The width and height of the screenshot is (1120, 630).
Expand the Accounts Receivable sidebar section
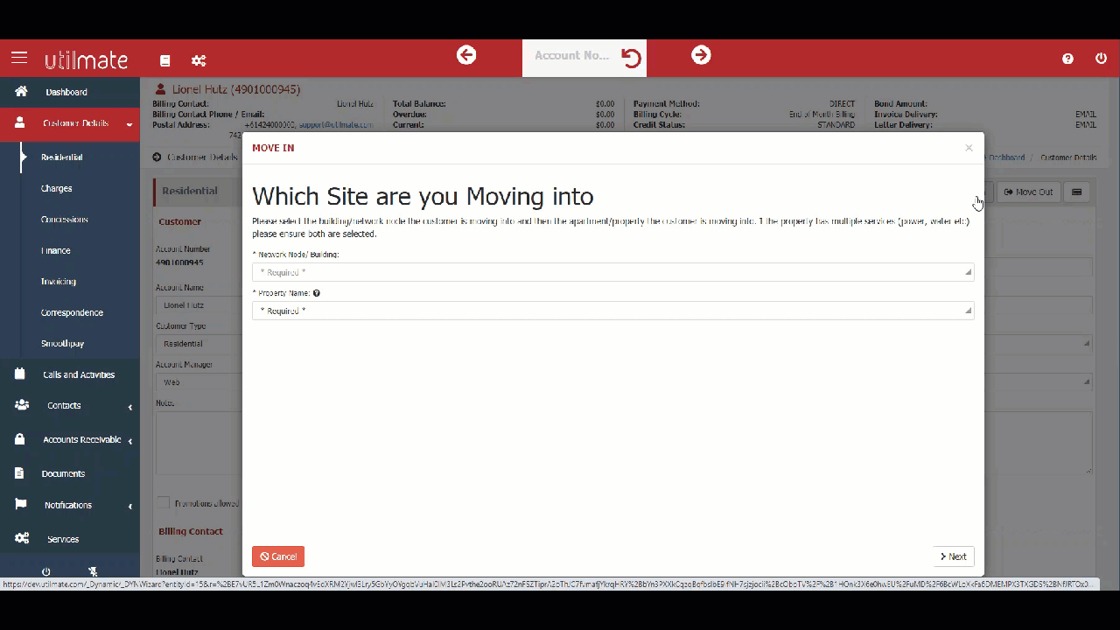(x=81, y=439)
